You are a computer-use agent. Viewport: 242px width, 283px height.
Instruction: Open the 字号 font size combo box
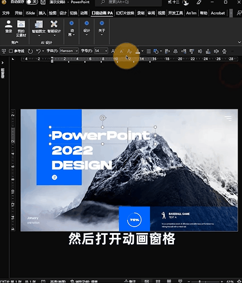101,51
